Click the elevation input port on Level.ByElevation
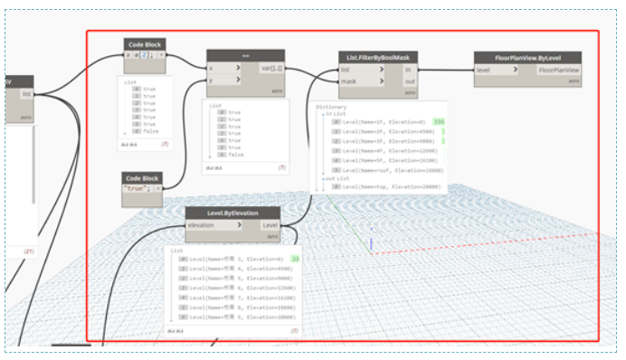Viewport: 626px width, 360px height. [214, 225]
